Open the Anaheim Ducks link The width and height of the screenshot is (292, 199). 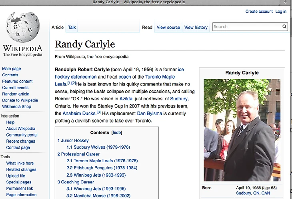tap(79, 113)
